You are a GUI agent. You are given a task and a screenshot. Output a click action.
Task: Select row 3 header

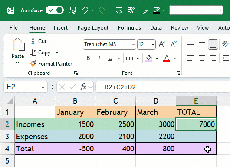tap(7, 137)
